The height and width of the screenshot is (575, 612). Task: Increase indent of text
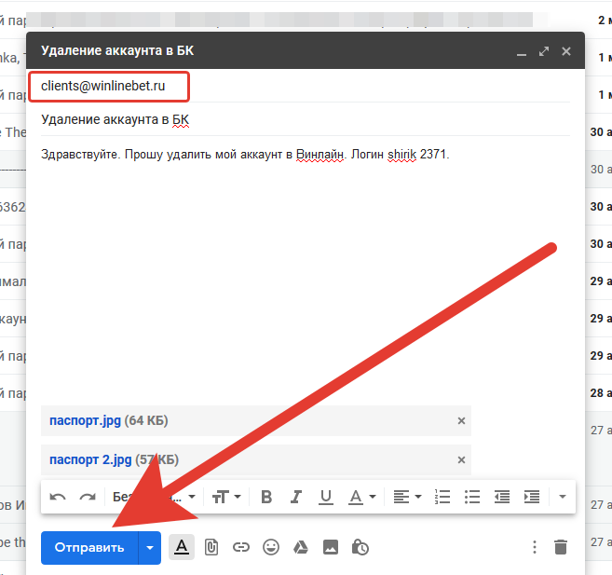[532, 497]
